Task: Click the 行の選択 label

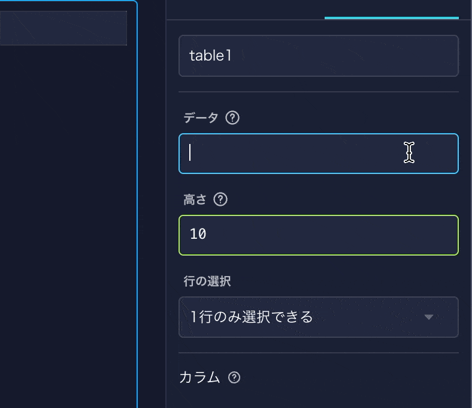Action: [x=207, y=281]
